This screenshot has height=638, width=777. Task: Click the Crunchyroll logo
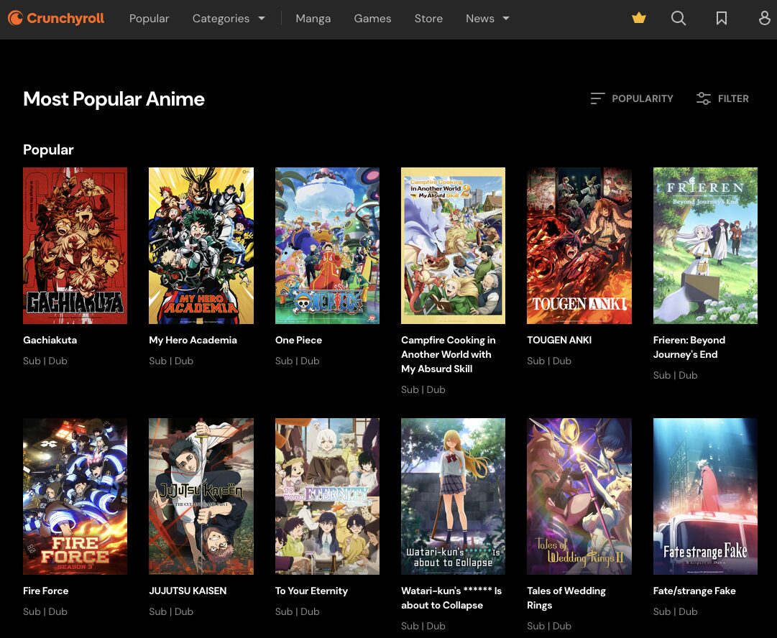(56, 19)
